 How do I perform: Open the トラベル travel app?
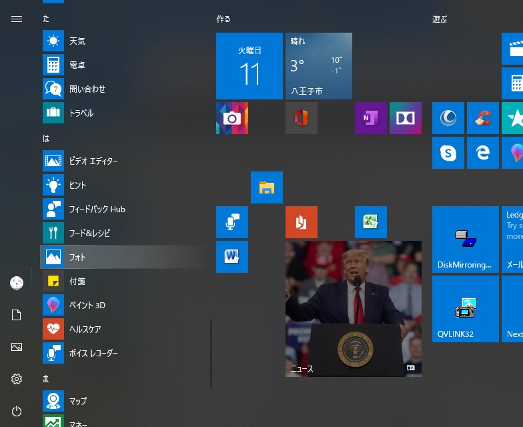pos(123,113)
